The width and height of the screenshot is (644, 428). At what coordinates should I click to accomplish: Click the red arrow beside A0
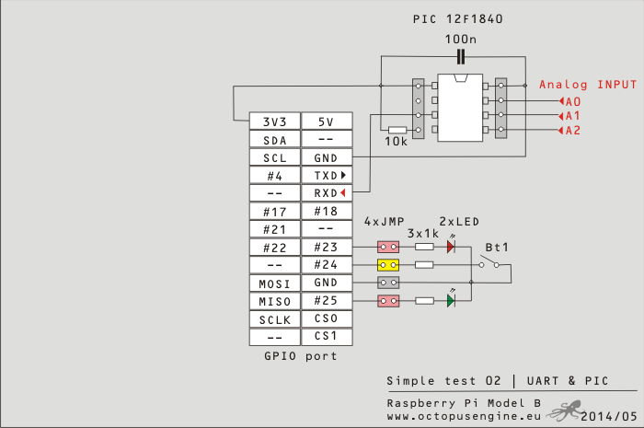(x=561, y=101)
